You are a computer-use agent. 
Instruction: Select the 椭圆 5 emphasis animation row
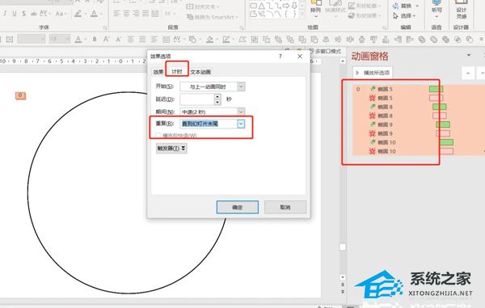coord(419,98)
